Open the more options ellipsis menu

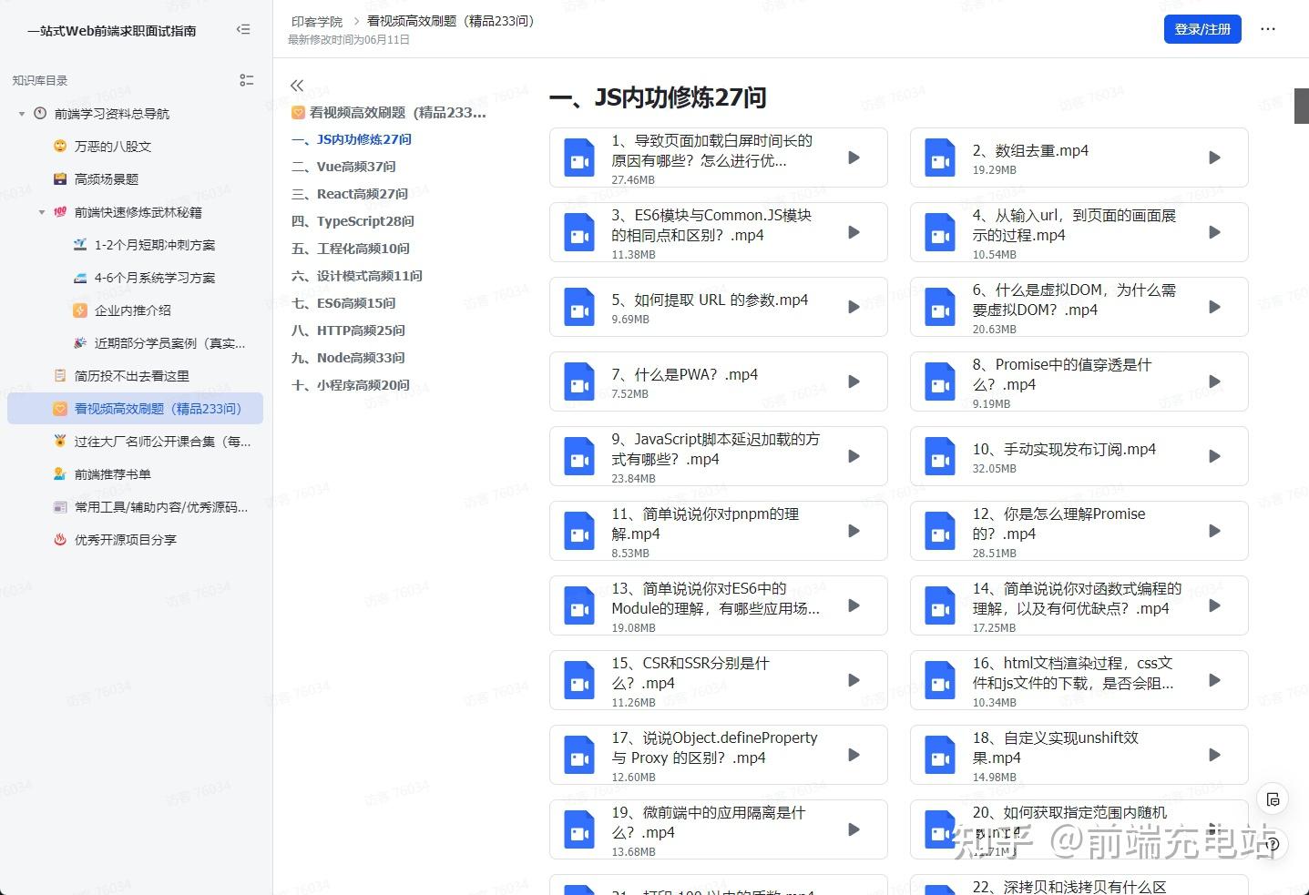pyautogui.click(x=1268, y=29)
